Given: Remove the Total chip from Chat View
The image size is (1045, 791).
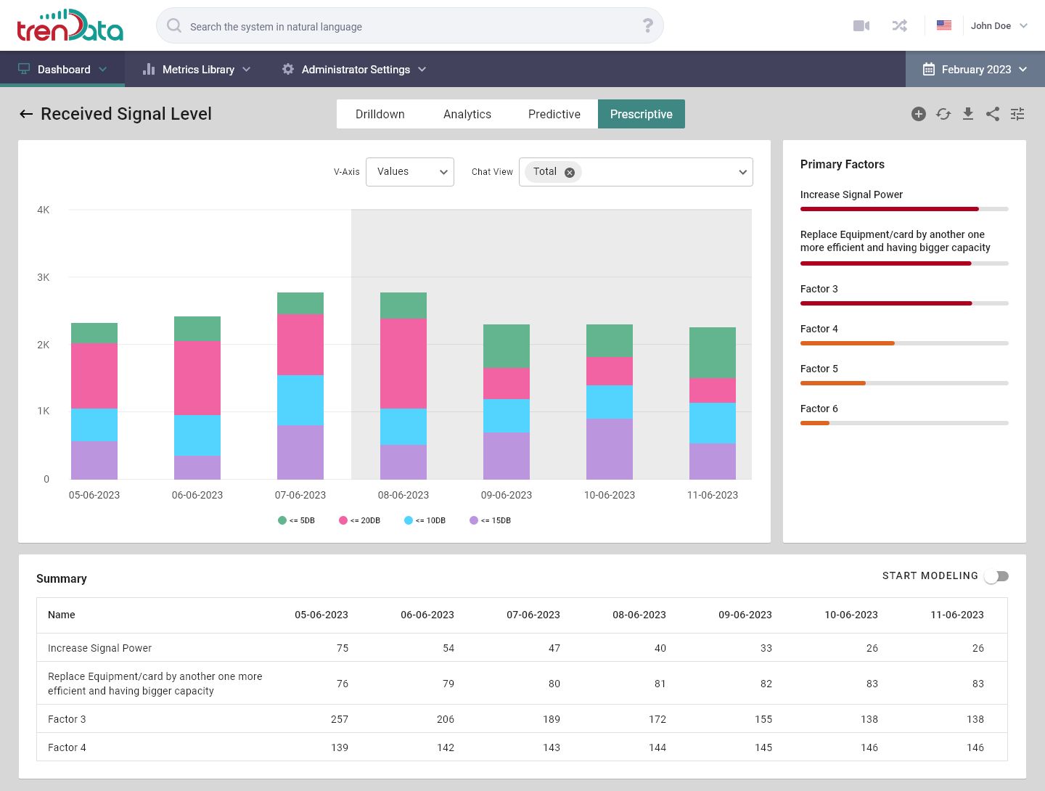Looking at the screenshot, I should pyautogui.click(x=570, y=173).
